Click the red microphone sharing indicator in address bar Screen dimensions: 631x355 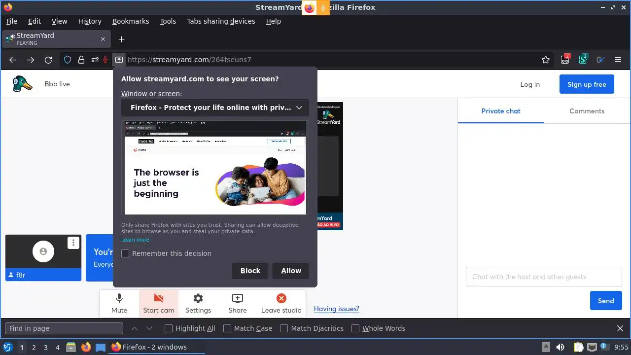pyautogui.click(x=105, y=60)
